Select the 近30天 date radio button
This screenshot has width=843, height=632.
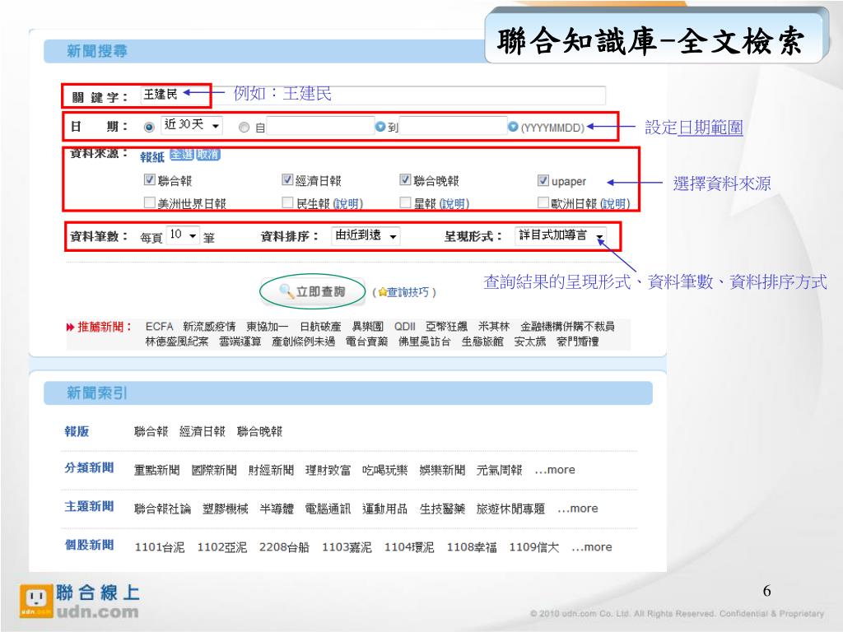(x=149, y=128)
